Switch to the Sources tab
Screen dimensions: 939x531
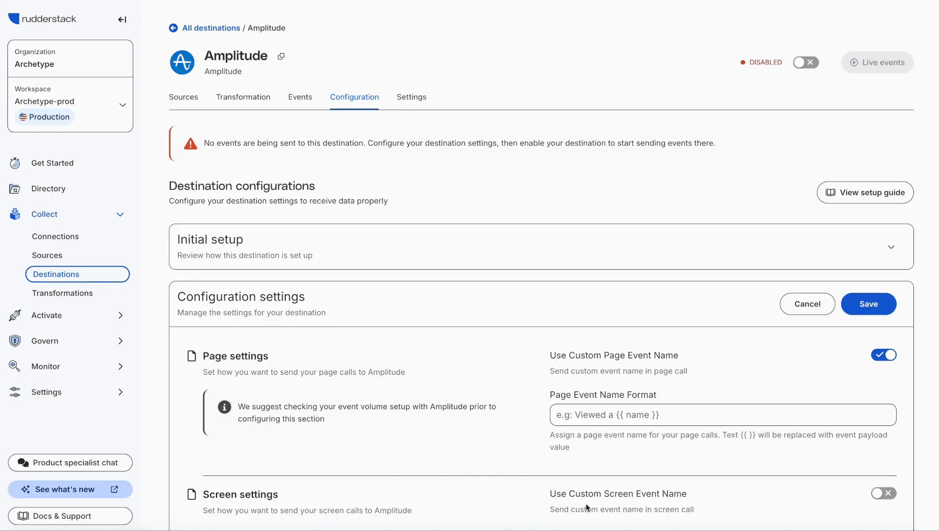point(183,97)
